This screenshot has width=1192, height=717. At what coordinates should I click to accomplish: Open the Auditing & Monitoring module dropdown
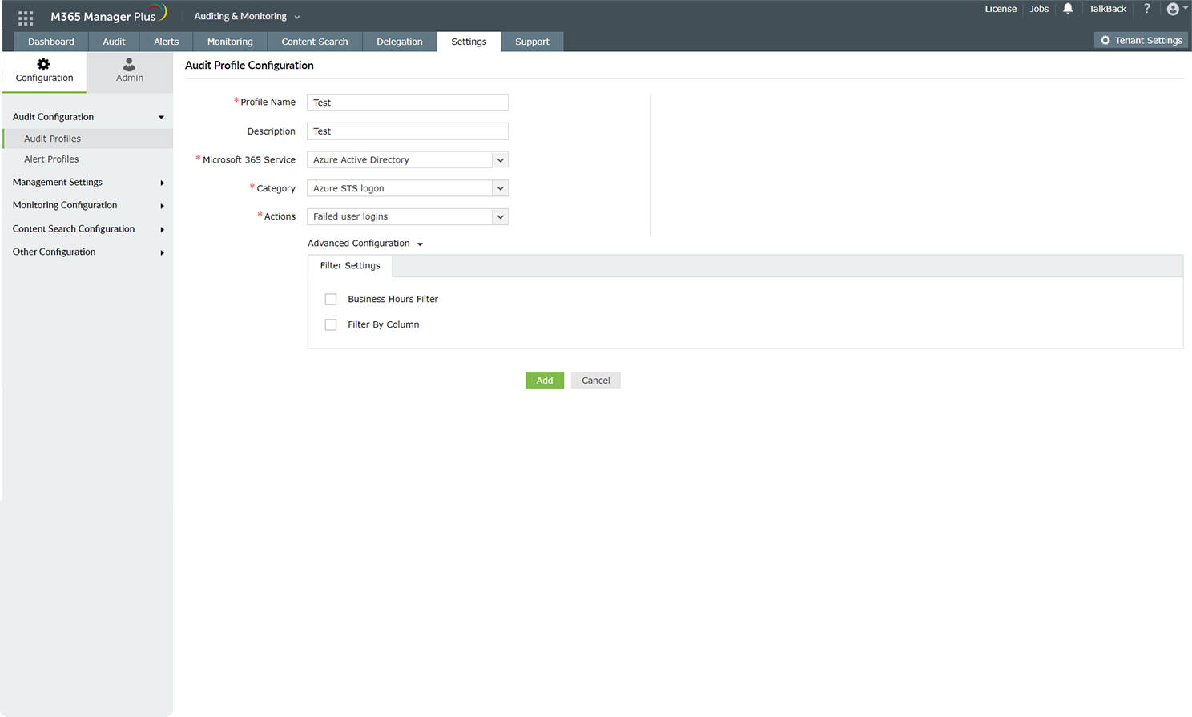[247, 17]
